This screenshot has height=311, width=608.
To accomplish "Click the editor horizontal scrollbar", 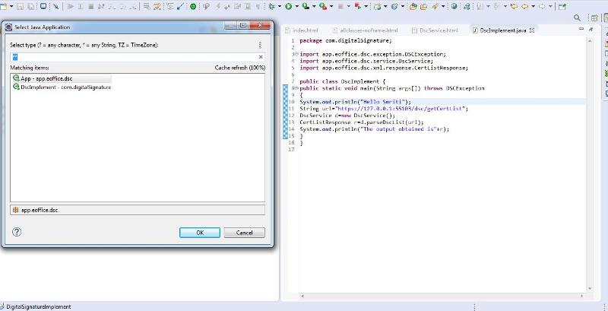I will (x=442, y=296).
